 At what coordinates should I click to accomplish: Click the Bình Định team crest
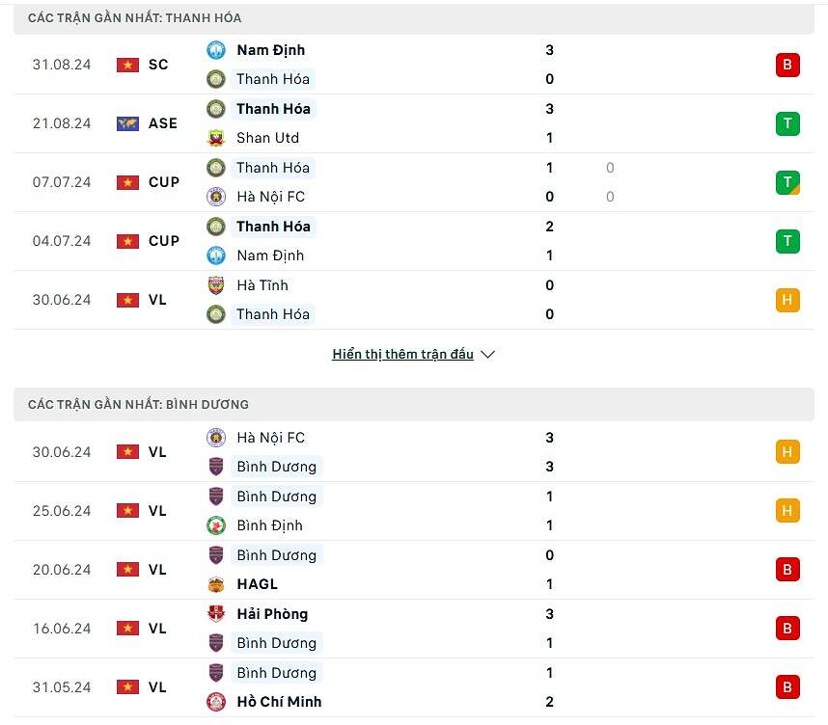[x=215, y=525]
